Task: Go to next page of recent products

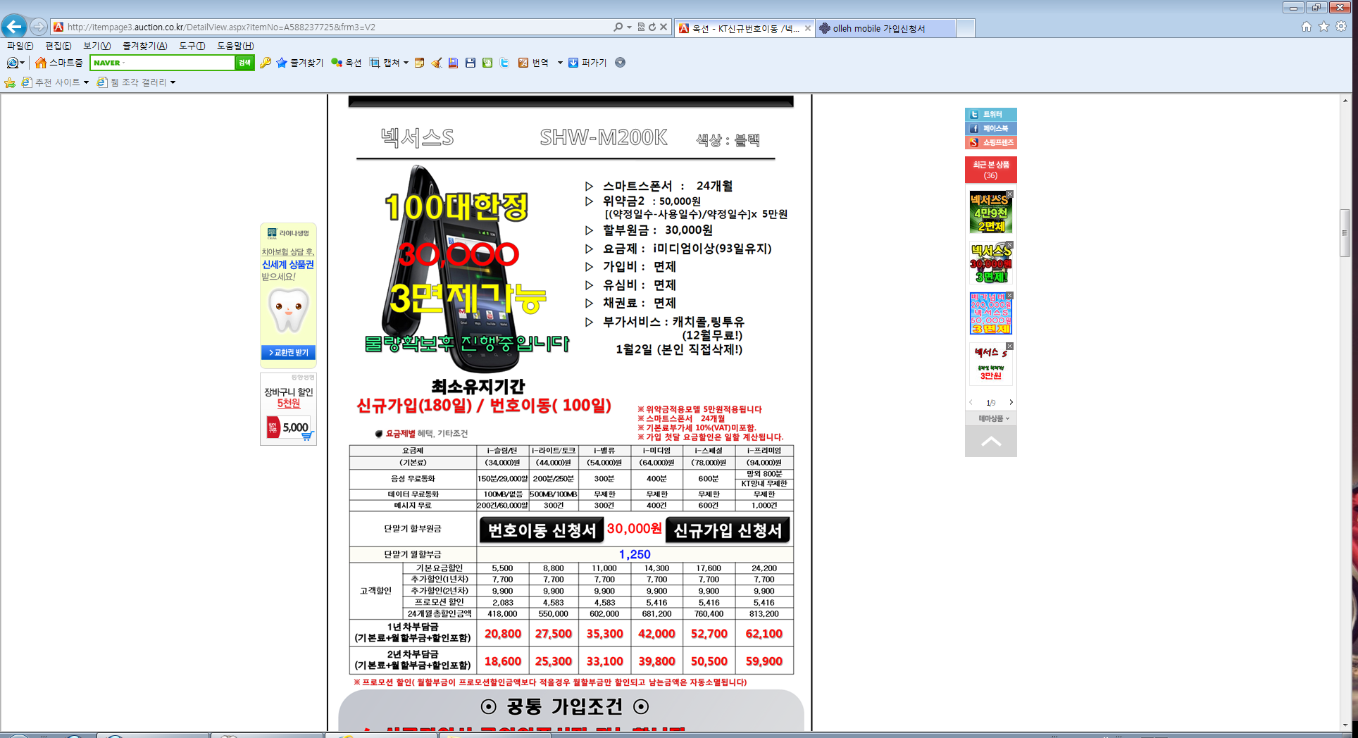Action: tap(1011, 403)
